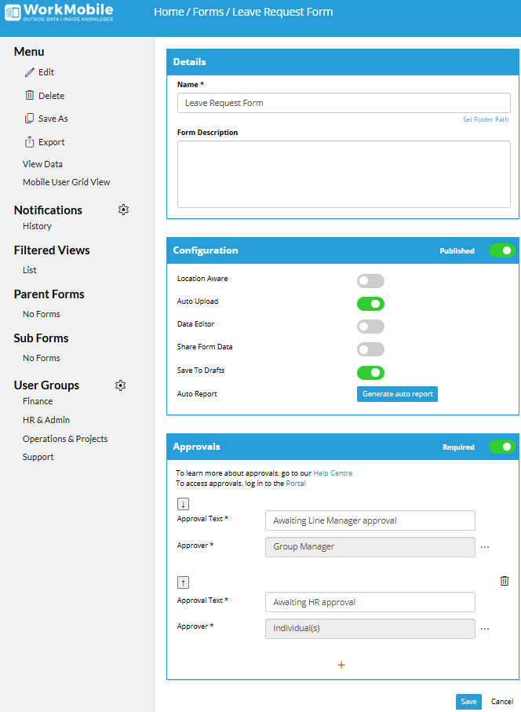
Task: Move first approval step down with arrow
Action: 184,503
